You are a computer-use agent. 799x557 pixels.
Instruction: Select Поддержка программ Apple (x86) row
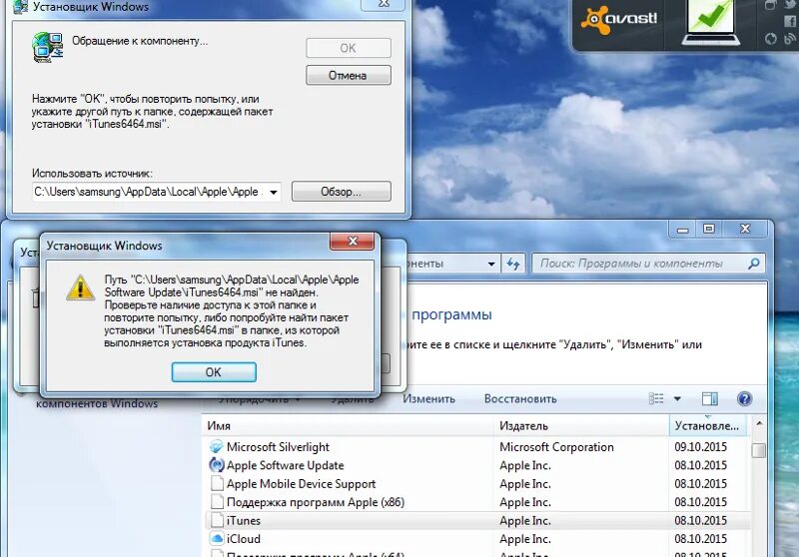[x=478, y=502]
